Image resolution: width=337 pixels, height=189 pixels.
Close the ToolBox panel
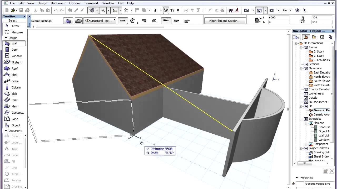point(24,17)
